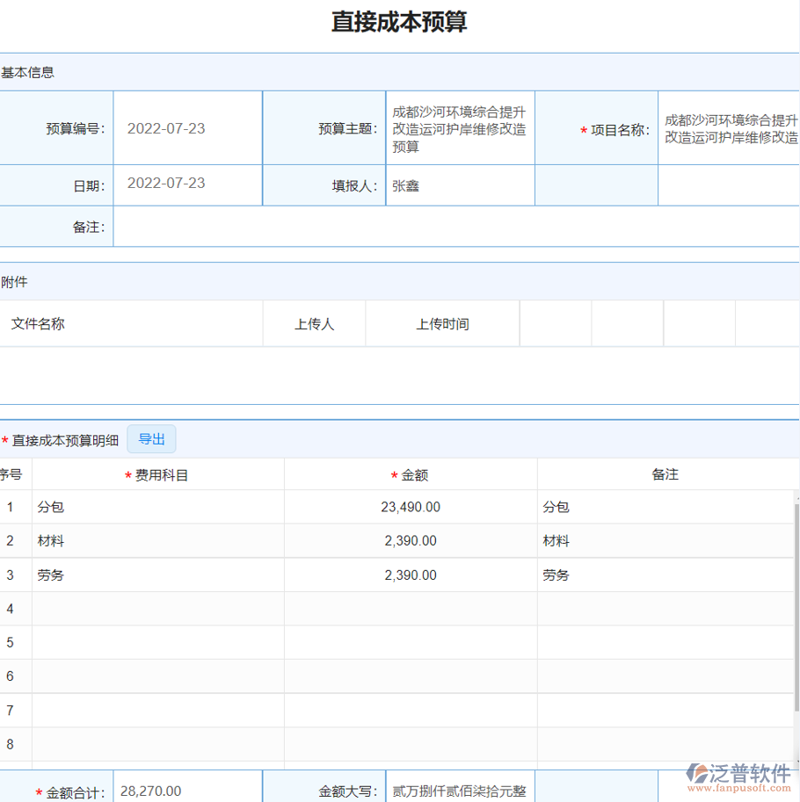Click the 基本信息 section header
Viewport: 800px width, 802px height.
(x=27, y=72)
